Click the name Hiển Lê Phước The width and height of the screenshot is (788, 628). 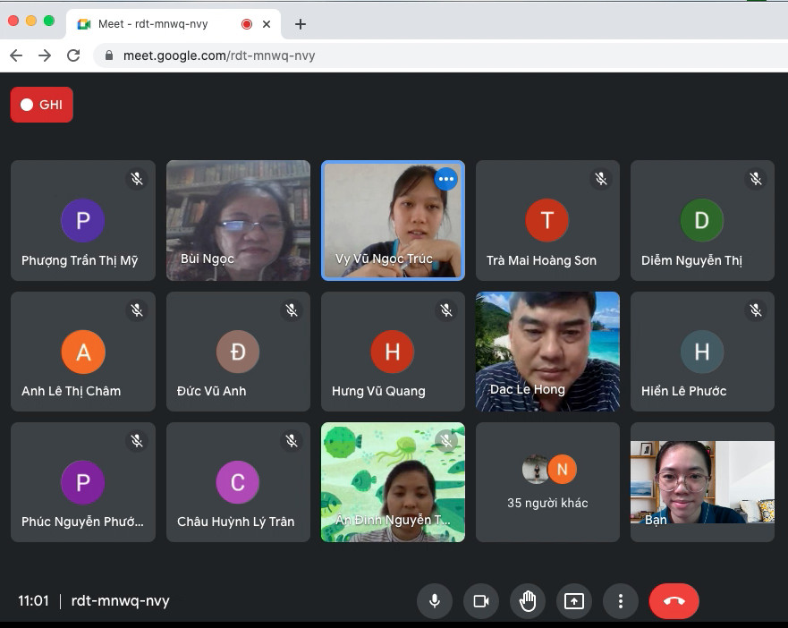[683, 391]
